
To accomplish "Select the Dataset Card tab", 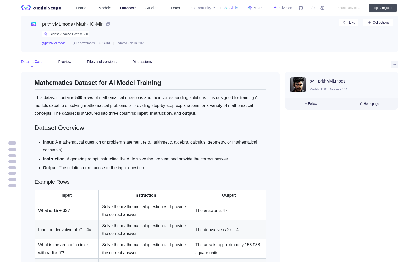I will click(32, 62).
